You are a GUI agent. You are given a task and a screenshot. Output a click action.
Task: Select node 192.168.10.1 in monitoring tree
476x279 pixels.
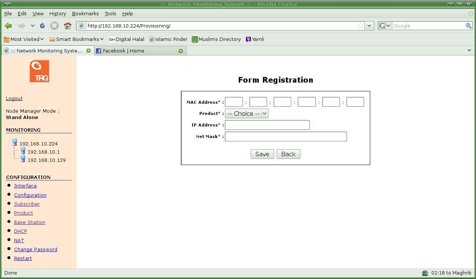(44, 152)
